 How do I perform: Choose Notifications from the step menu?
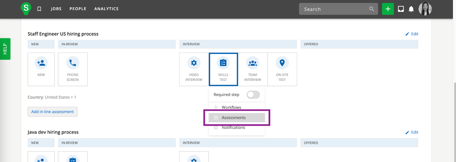[x=233, y=128]
